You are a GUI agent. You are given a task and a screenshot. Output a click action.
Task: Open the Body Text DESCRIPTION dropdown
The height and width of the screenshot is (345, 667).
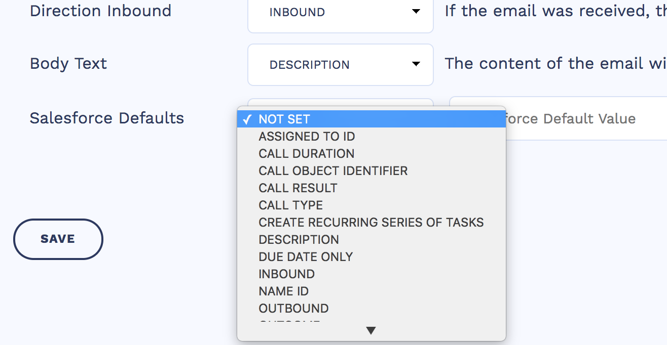340,65
